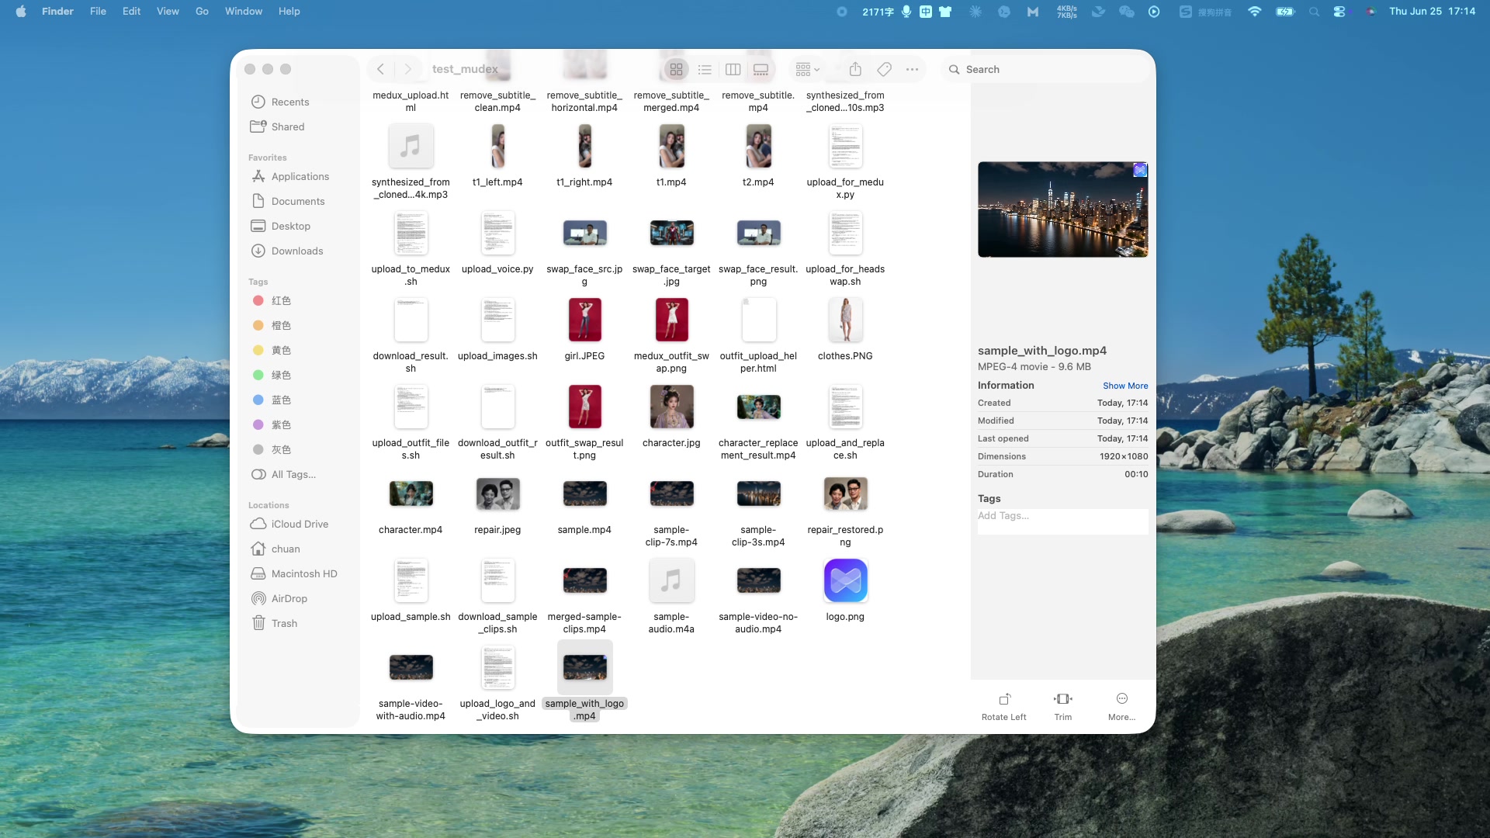Switch Finder to gallery view
The image size is (1490, 838).
tap(761, 70)
